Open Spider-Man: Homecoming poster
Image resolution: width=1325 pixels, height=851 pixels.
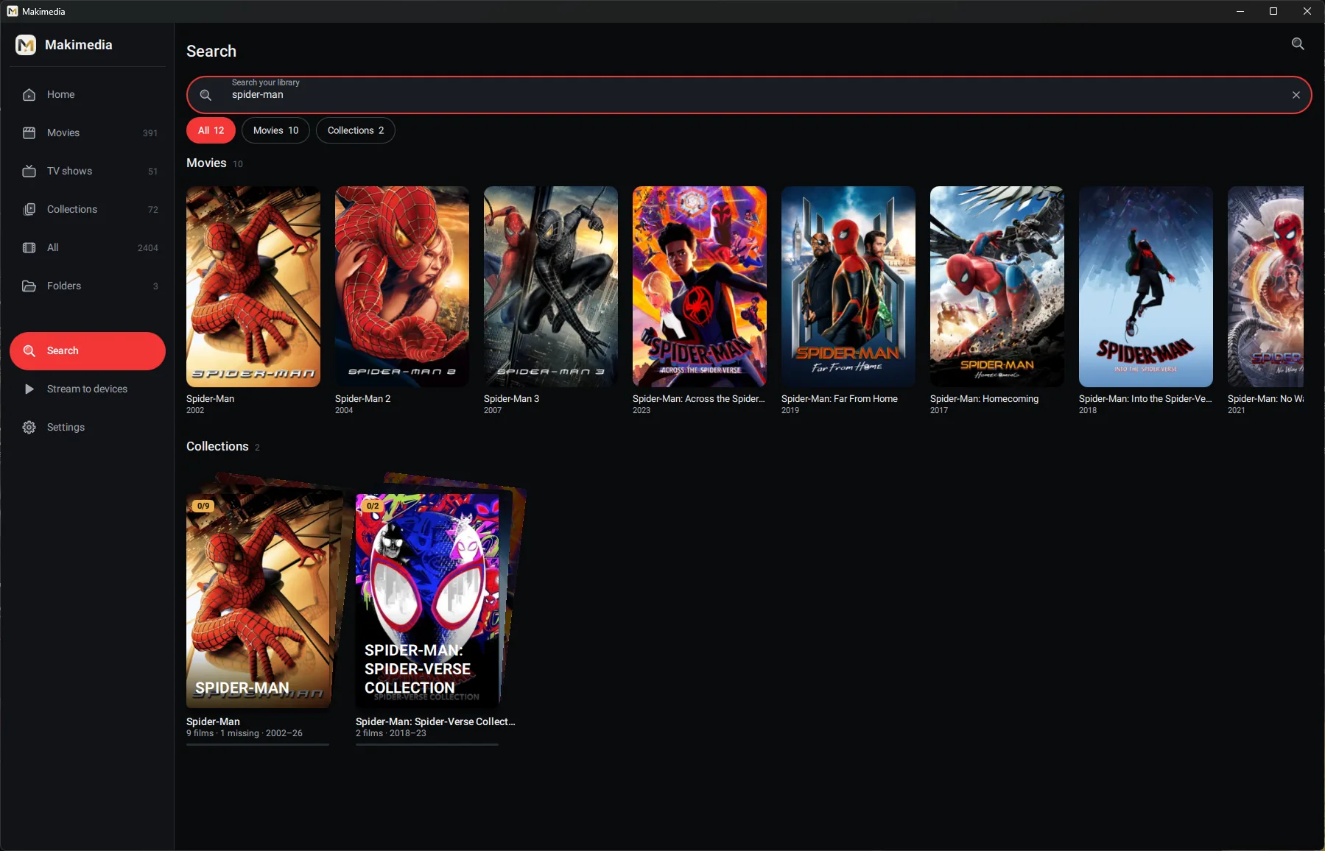(x=997, y=286)
